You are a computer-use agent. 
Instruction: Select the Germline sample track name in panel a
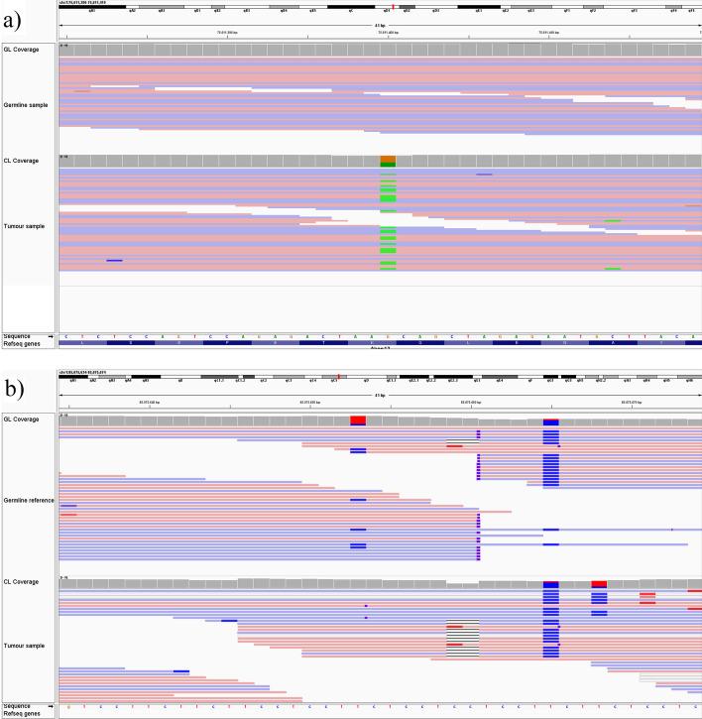coord(26,105)
